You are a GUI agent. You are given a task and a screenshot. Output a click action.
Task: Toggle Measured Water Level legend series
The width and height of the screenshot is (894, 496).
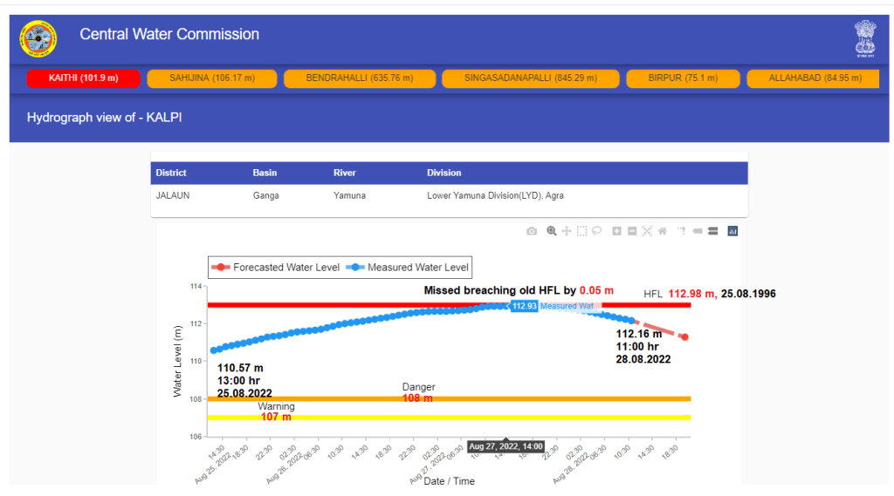point(409,267)
